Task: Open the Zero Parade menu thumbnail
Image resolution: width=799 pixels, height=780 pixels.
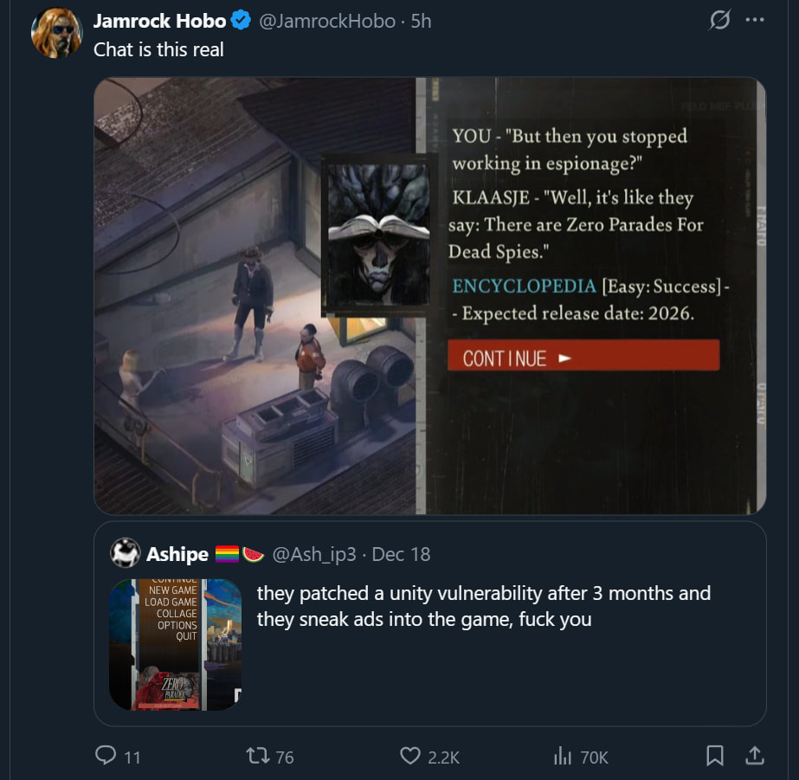Action: click(175, 644)
